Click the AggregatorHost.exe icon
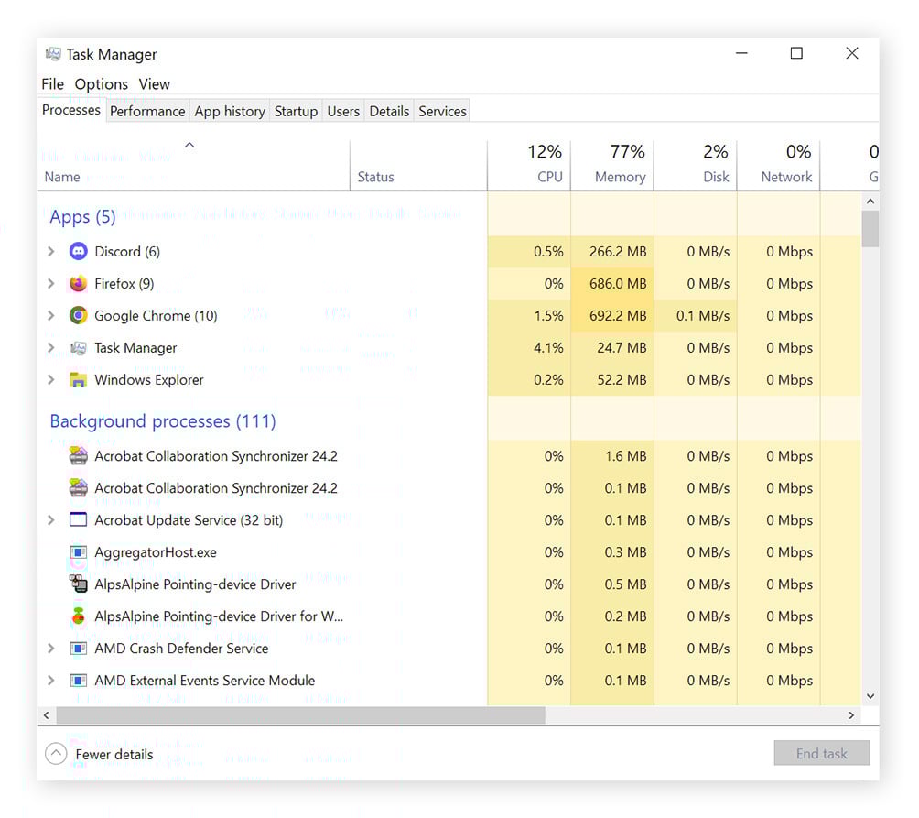919x818 pixels. click(x=77, y=551)
